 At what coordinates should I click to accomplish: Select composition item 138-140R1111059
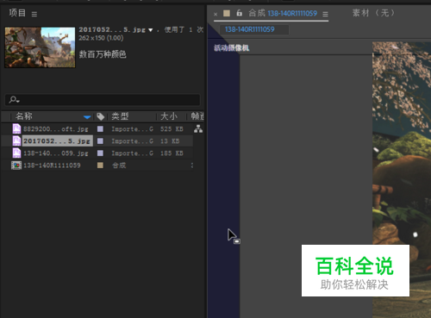tap(52, 165)
